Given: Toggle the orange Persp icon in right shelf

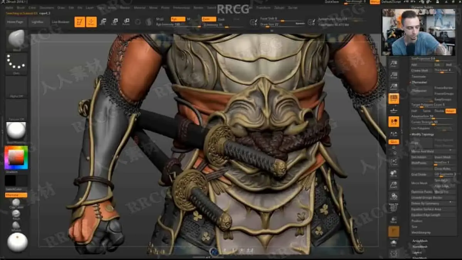Looking at the screenshot, I should click(393, 99).
